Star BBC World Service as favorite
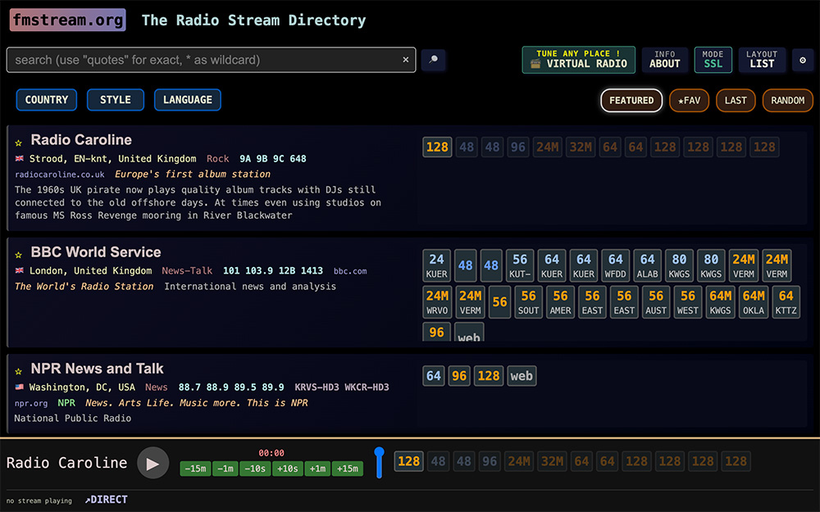 (x=18, y=255)
